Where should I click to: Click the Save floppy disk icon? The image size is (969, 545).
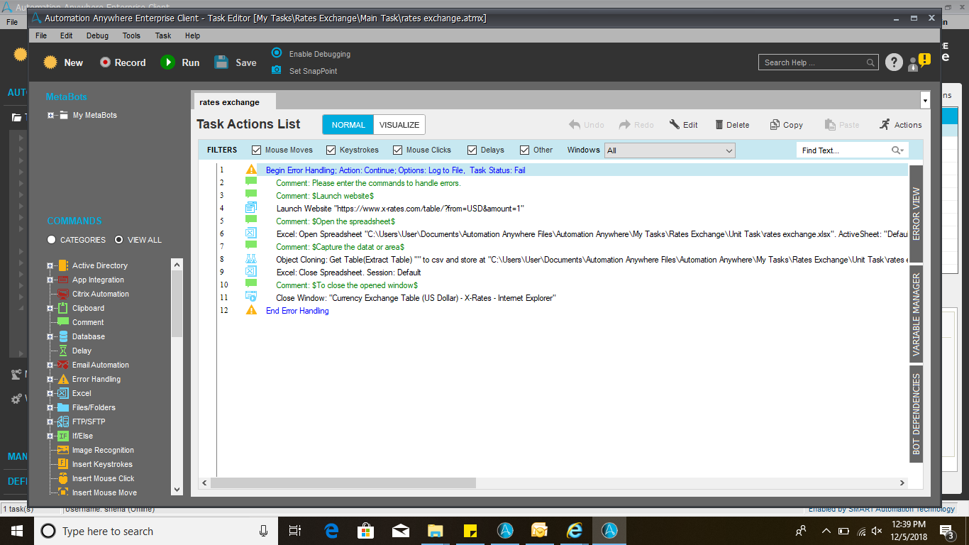coord(221,62)
